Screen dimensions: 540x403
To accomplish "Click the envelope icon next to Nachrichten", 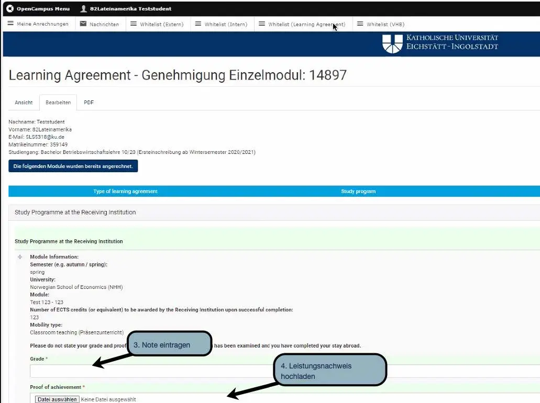I will click(x=83, y=24).
